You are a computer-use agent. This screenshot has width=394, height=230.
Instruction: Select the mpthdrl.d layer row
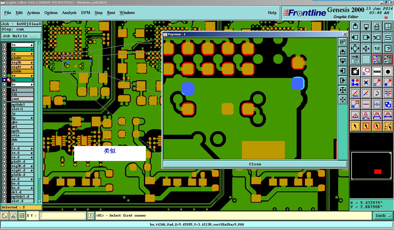[x=22, y=197]
